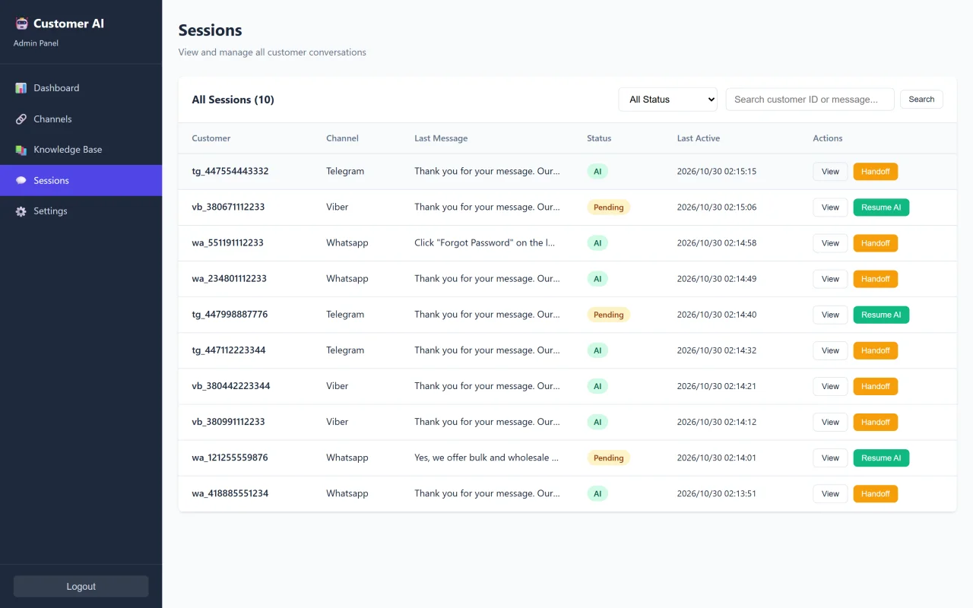Click the 'Click "Forgot Password" on the l...' message
This screenshot has width=973, height=608.
click(485, 243)
